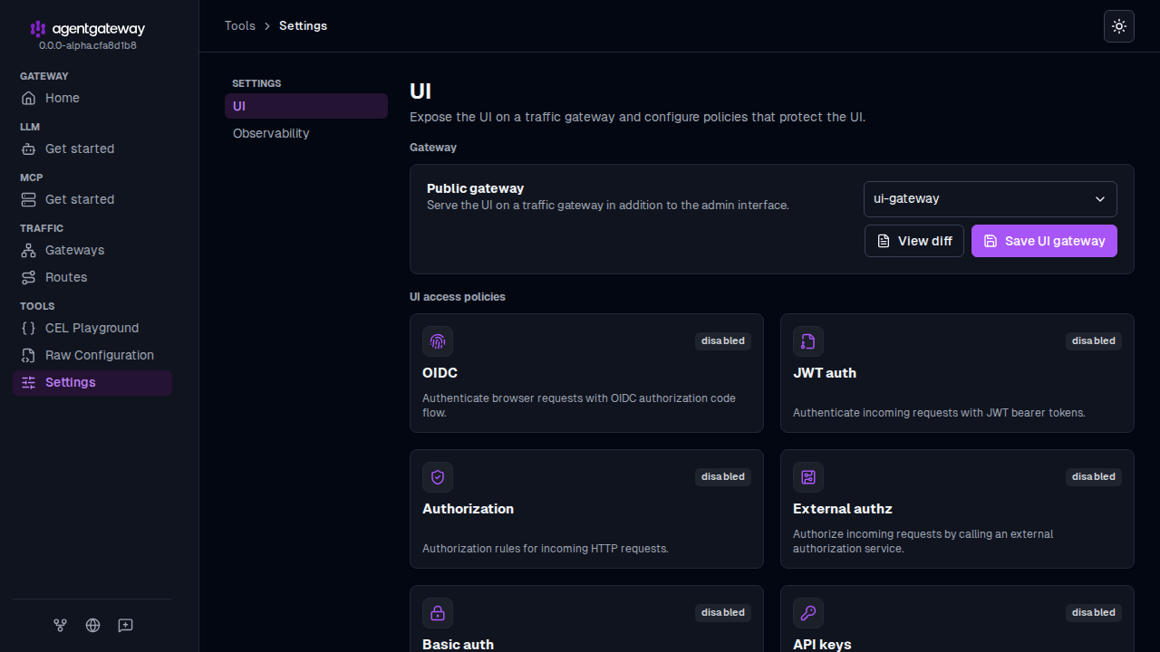Click the Authorization shield icon
The height and width of the screenshot is (652, 1160).
(x=438, y=477)
